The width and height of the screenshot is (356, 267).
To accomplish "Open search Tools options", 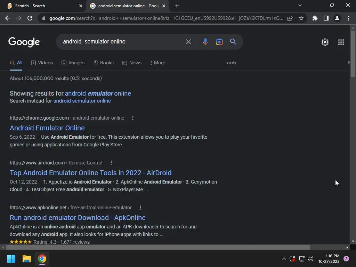I will [230, 63].
